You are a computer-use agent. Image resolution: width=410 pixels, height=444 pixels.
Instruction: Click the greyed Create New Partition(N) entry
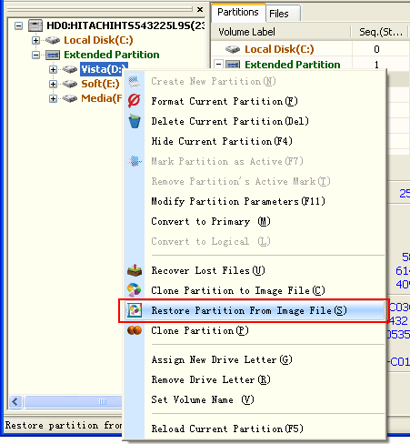click(x=255, y=81)
